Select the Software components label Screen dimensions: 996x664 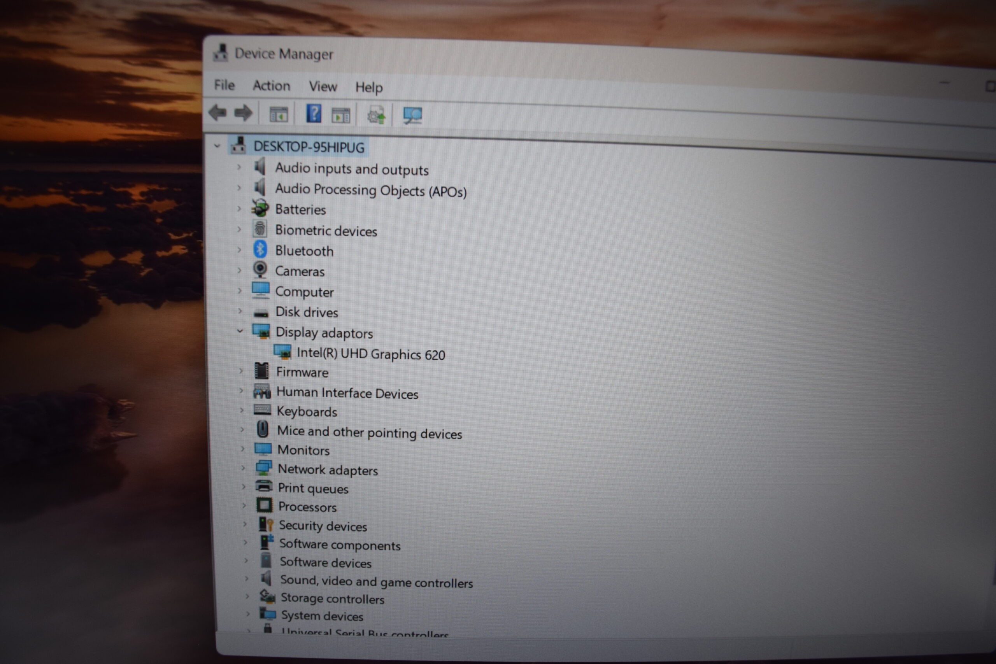[340, 545]
